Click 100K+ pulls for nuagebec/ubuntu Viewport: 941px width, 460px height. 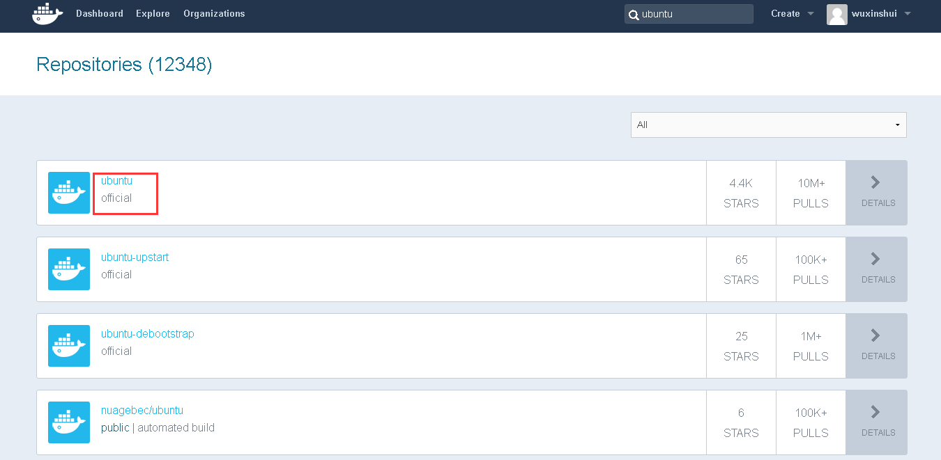pos(811,413)
